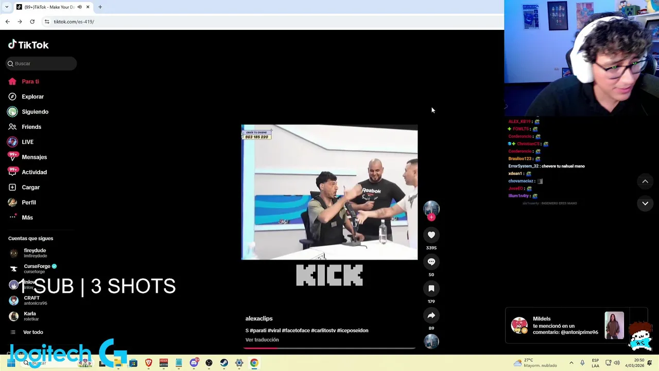Click the spinning sound disc below share
This screenshot has height=371, width=659.
431,341
